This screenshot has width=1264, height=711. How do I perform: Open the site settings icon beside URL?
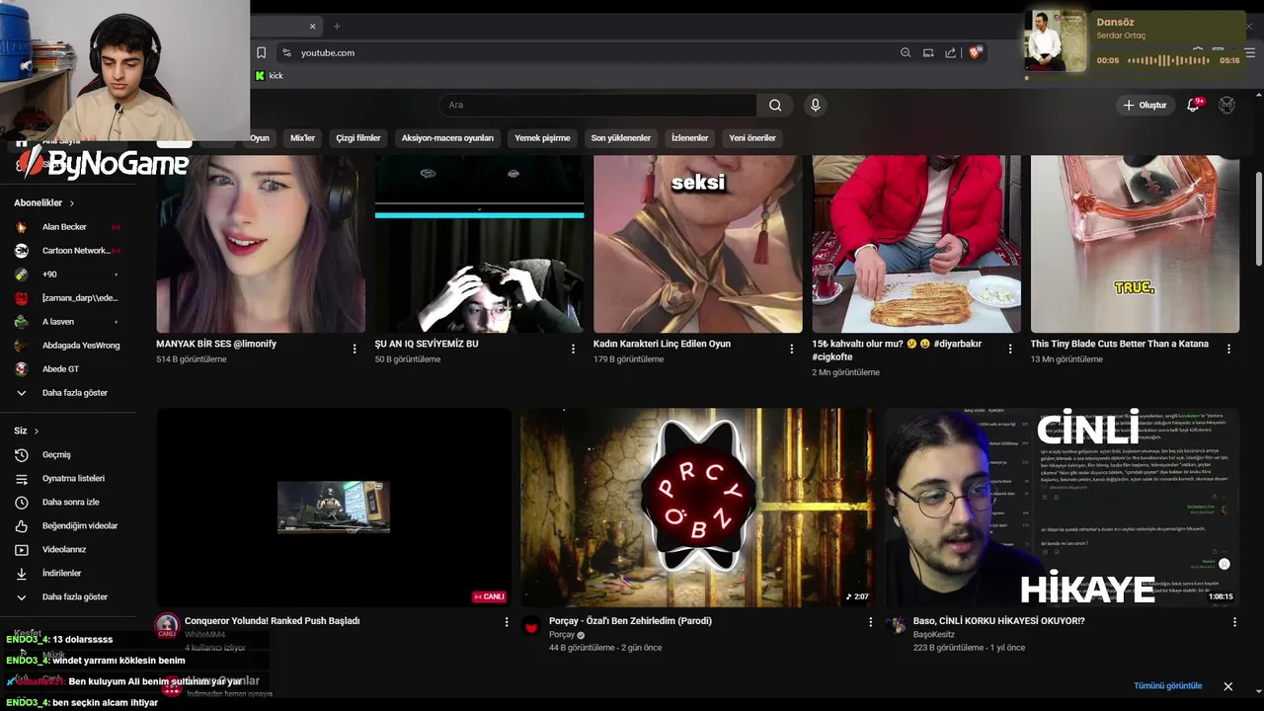point(286,52)
